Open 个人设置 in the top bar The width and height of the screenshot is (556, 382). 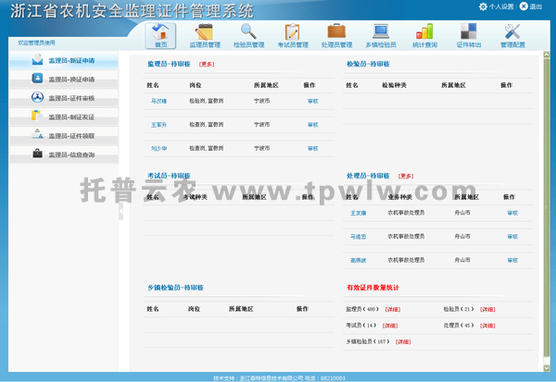(x=496, y=6)
